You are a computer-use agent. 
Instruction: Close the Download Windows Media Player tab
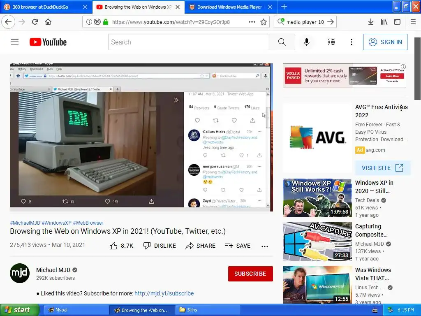tap(270, 7)
